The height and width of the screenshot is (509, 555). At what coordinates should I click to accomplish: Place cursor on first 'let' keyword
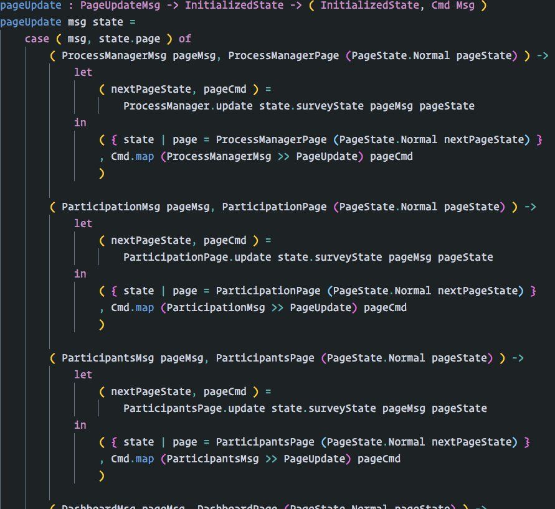(83, 72)
